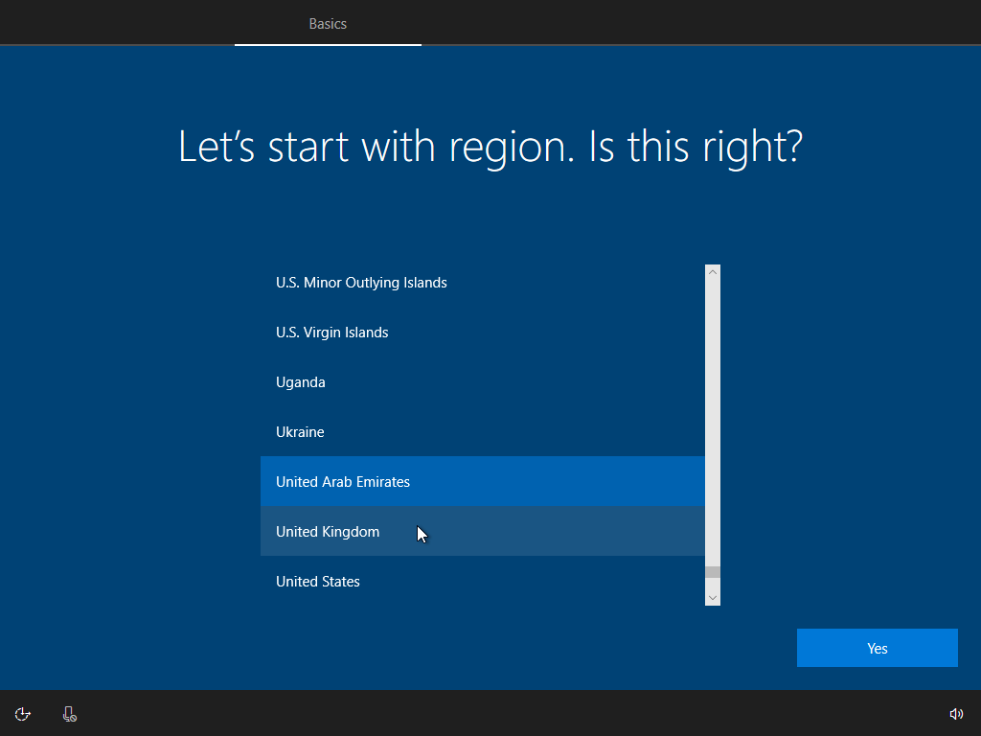Click the speaker volume icon
981x736 pixels.
click(956, 713)
